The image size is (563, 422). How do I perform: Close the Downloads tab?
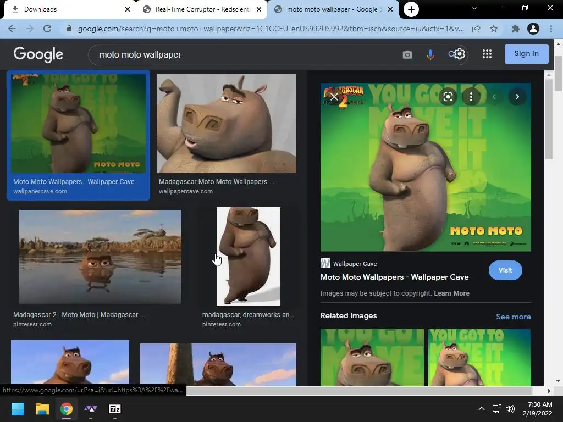(x=128, y=9)
